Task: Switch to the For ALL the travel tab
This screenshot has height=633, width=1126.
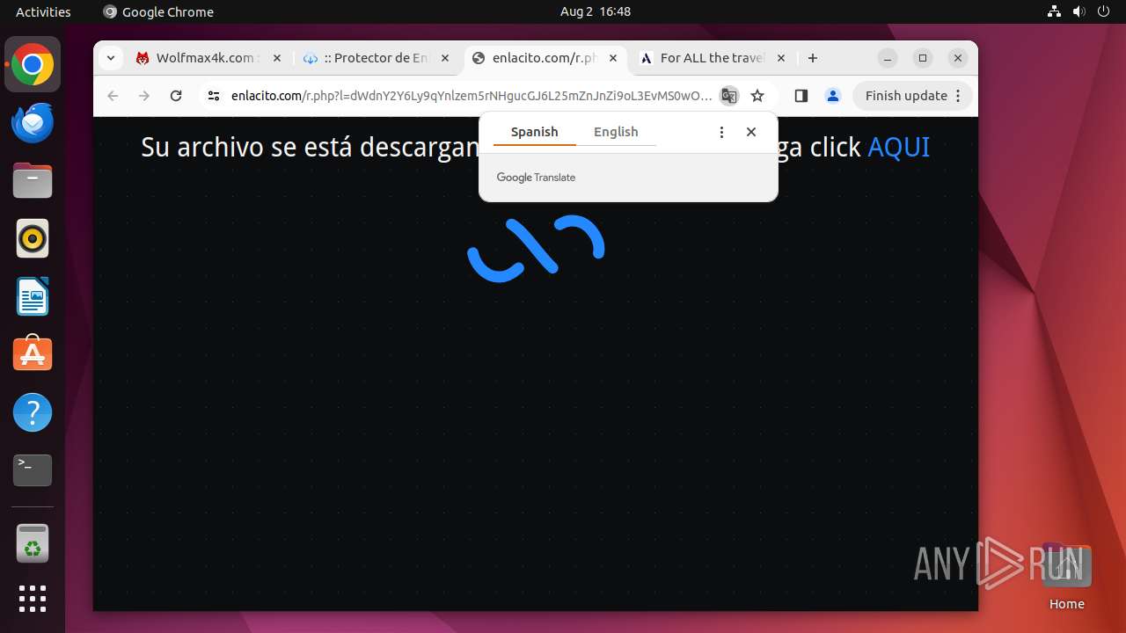Action: 712,58
